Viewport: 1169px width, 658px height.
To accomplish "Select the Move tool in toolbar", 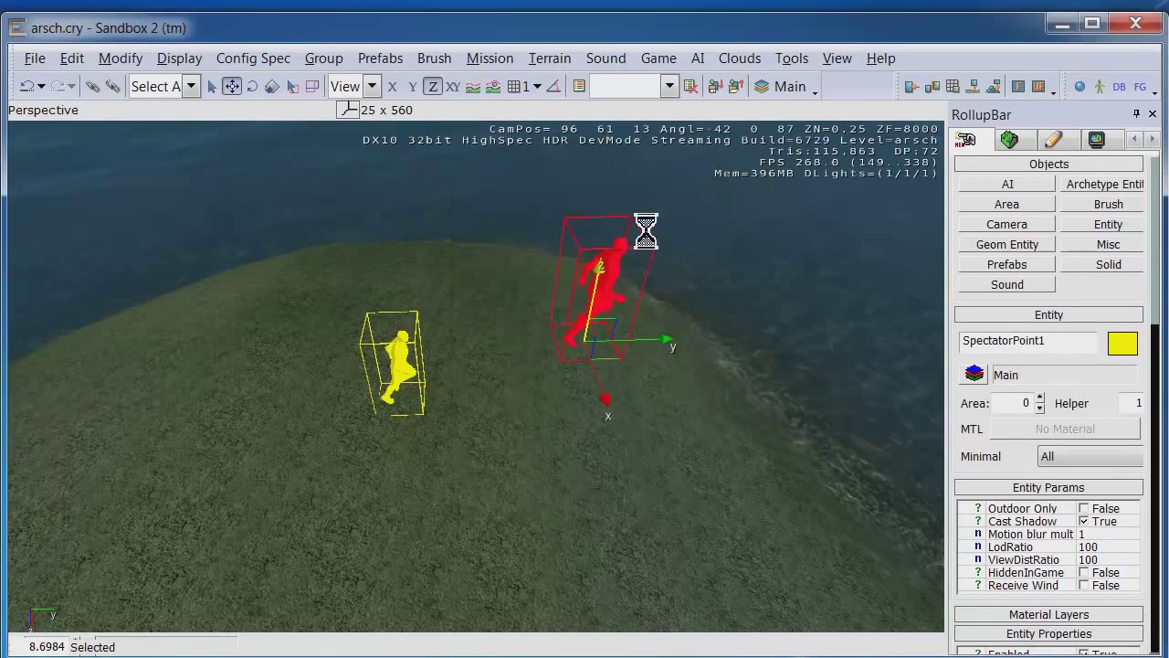I will click(232, 87).
